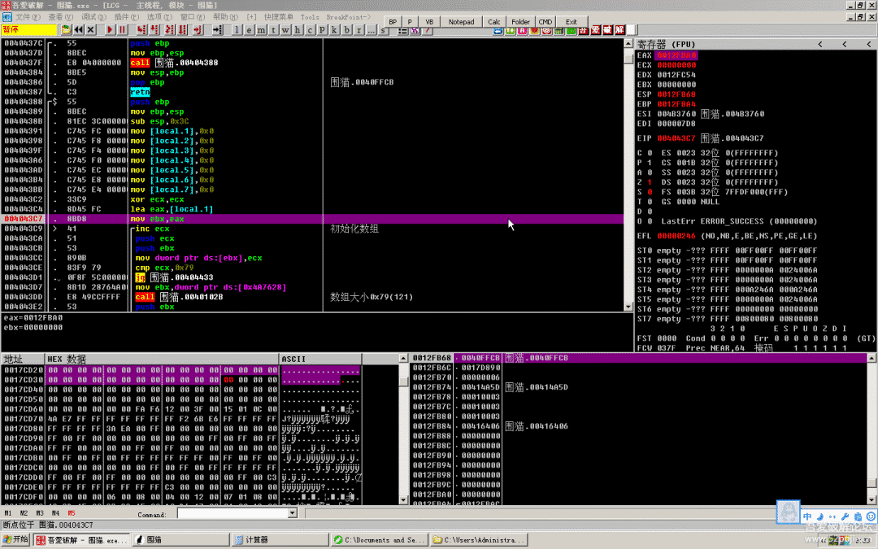Expand the Command input dropdown arrow
Image resolution: width=878 pixels, height=549 pixels.
(x=293, y=514)
